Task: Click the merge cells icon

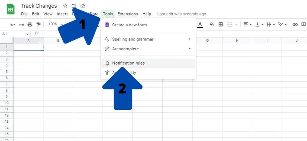Action: pyautogui.click(x=230, y=24)
